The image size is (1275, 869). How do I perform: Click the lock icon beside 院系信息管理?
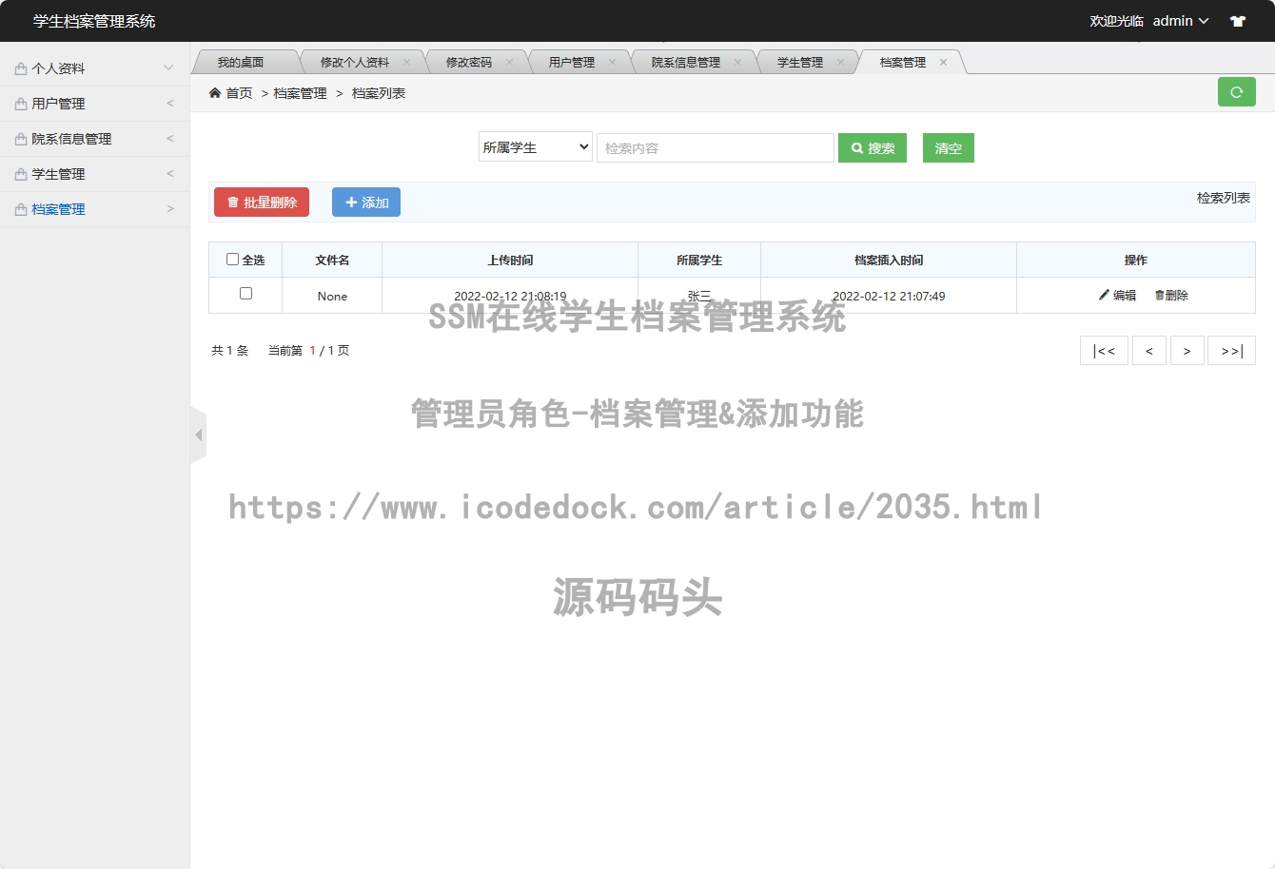[21, 139]
